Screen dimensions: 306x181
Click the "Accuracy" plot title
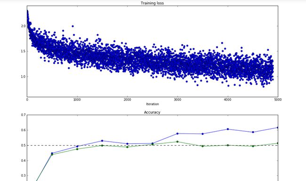coord(152,112)
